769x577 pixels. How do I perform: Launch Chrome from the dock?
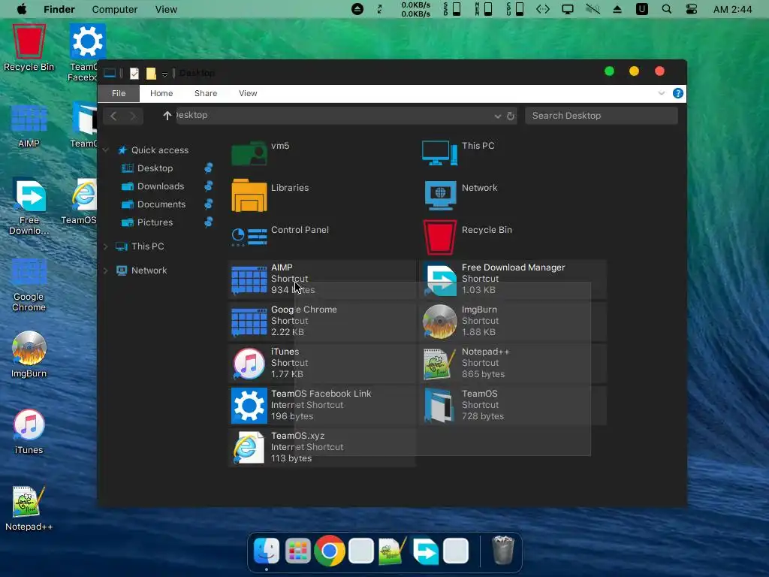click(x=329, y=551)
